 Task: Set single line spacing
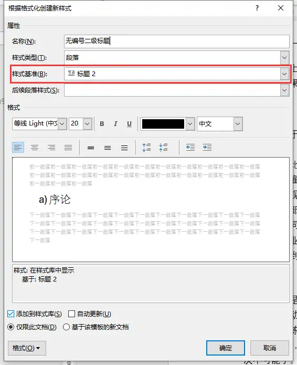91,148
